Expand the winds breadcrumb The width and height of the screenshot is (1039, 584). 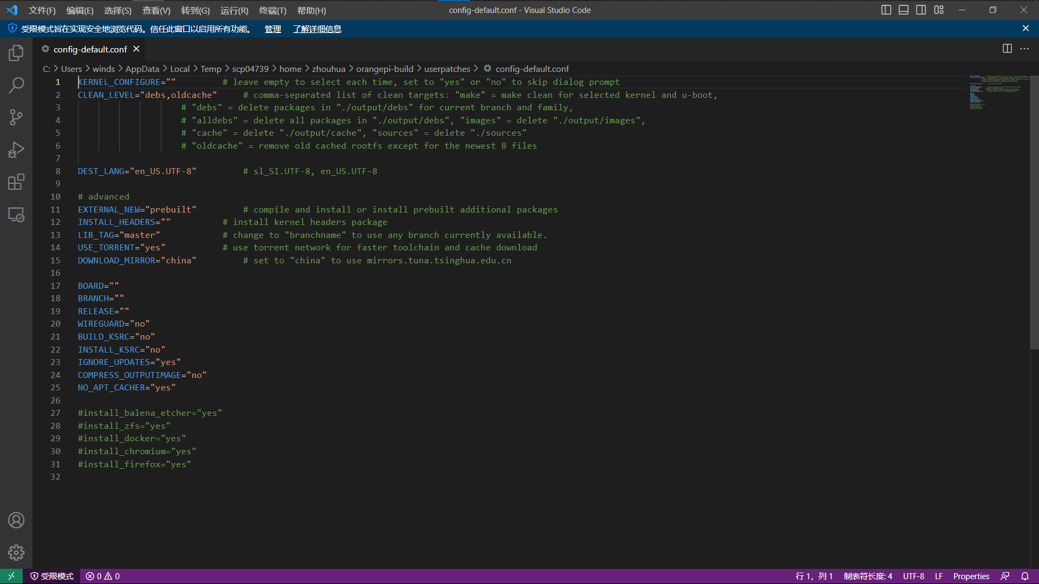coord(103,69)
